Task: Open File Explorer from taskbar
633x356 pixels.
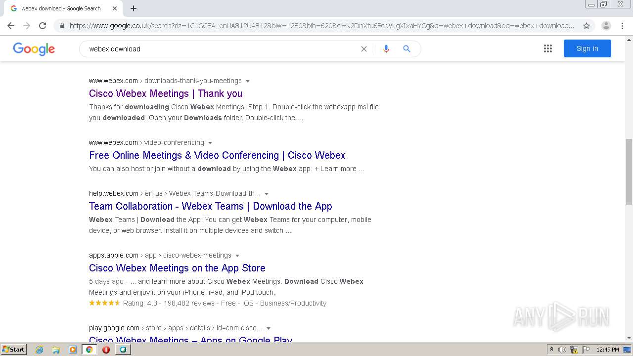Action: (x=56, y=350)
